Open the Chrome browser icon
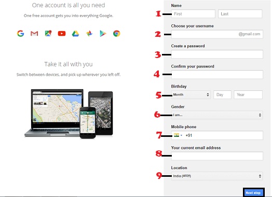The width and height of the screenshot is (272, 197). [x=117, y=34]
